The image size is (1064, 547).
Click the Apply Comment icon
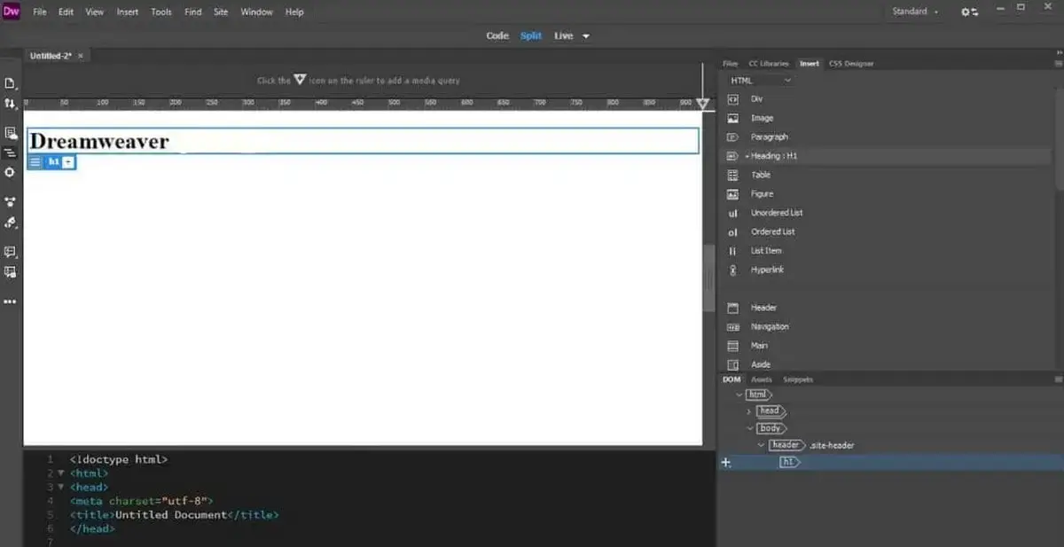coord(11,252)
